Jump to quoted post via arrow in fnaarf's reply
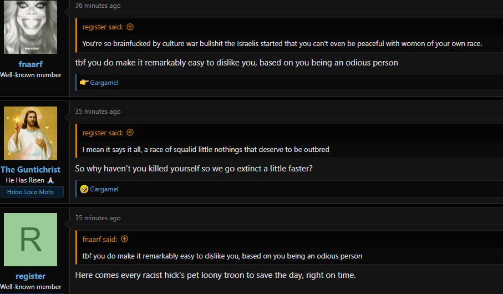503x294 pixels. (x=130, y=27)
